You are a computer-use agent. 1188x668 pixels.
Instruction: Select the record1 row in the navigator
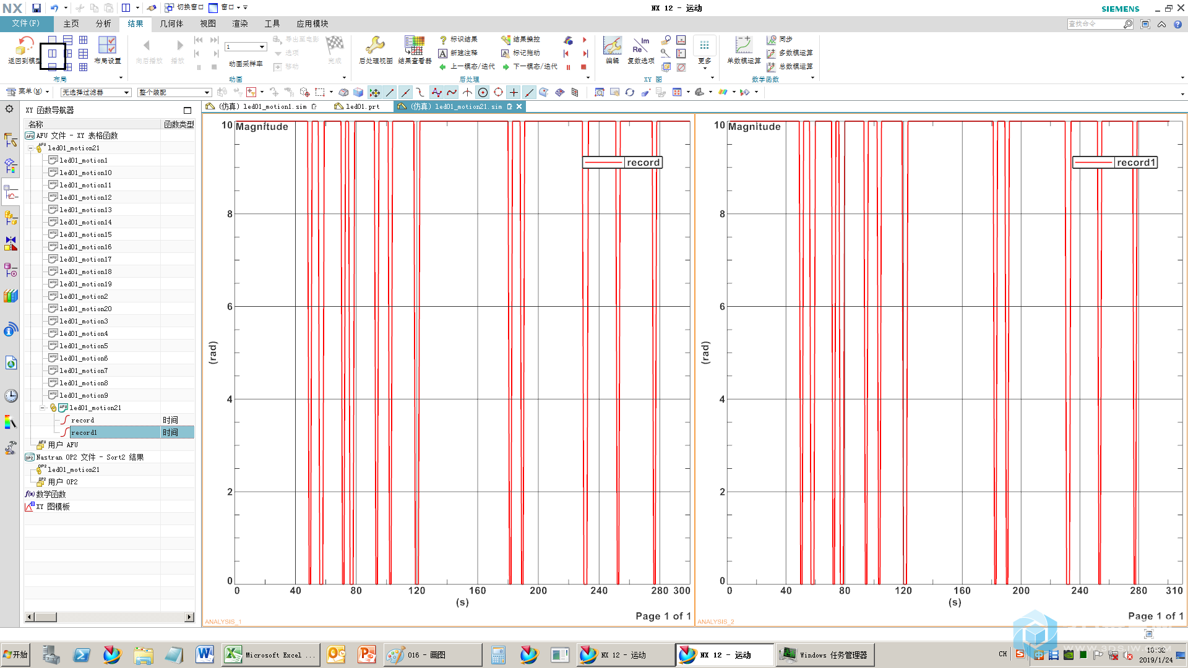pos(110,432)
